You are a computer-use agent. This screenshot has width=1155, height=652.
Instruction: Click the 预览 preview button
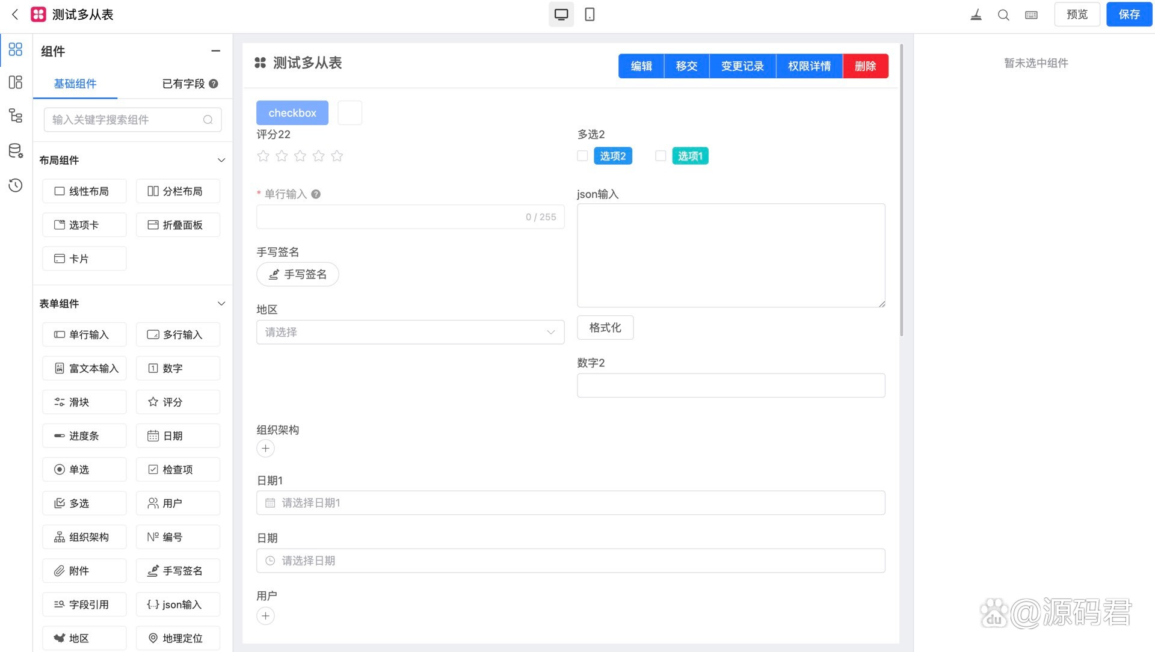[1077, 14]
